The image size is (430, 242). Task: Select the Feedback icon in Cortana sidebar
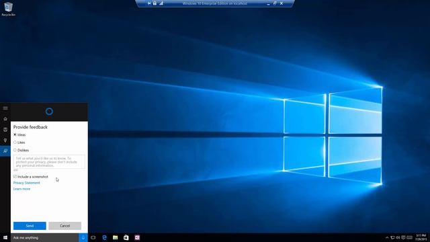[5, 151]
